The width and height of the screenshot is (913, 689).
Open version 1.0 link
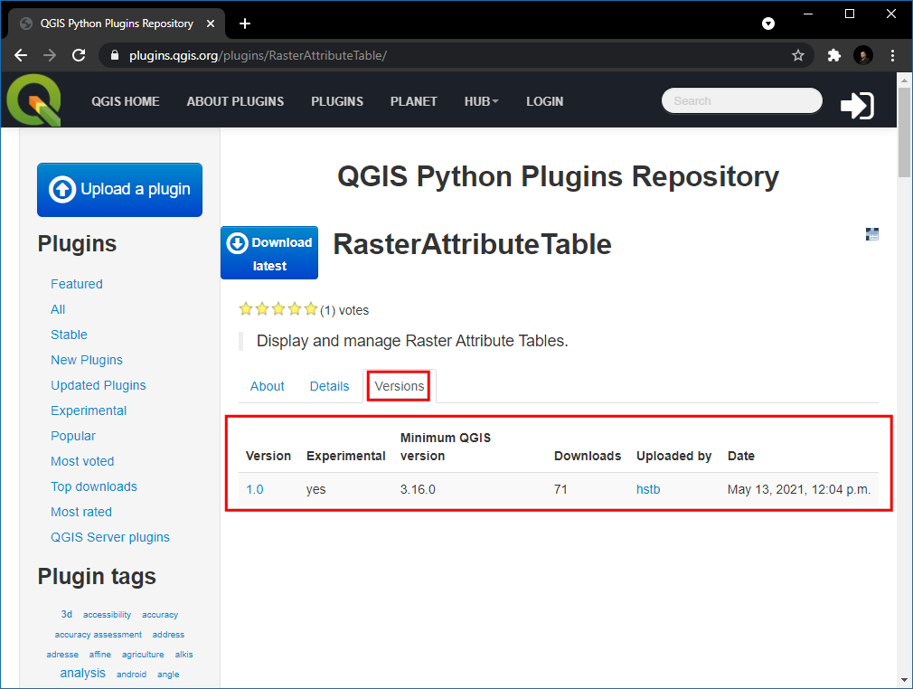point(255,489)
